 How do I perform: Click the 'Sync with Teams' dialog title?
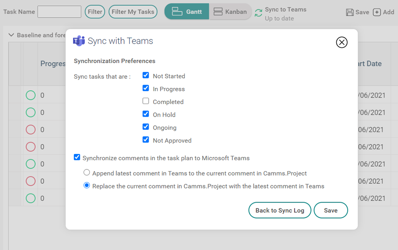point(120,41)
